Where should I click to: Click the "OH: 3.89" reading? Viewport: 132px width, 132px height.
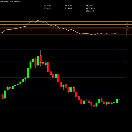pos(91,8)
